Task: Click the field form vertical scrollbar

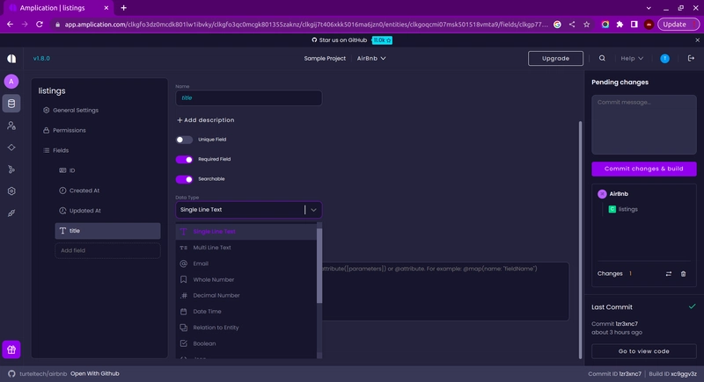Action: tap(580, 240)
